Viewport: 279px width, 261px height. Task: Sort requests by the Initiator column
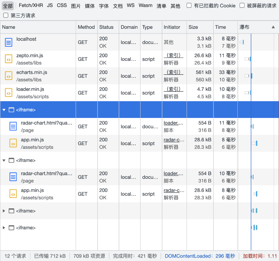(x=174, y=27)
